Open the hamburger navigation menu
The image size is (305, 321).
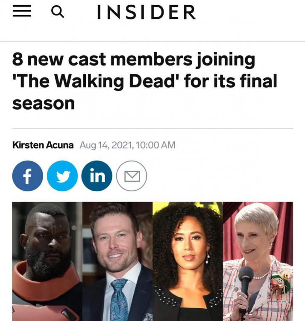22,11
